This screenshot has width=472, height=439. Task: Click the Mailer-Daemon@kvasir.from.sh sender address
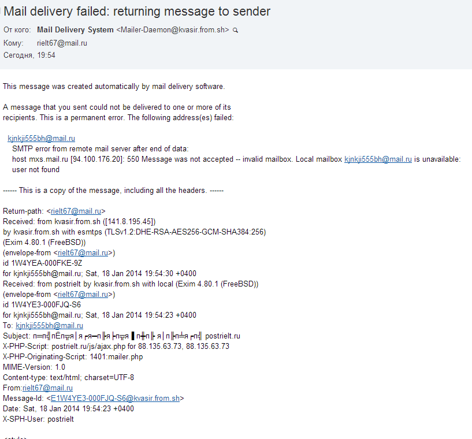(x=173, y=30)
